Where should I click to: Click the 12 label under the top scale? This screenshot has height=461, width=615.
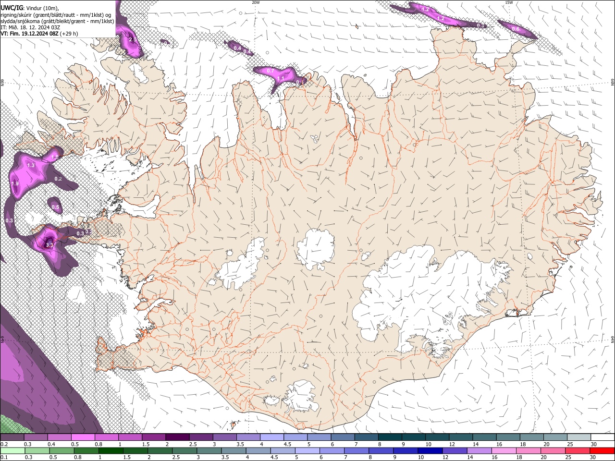(x=453, y=445)
